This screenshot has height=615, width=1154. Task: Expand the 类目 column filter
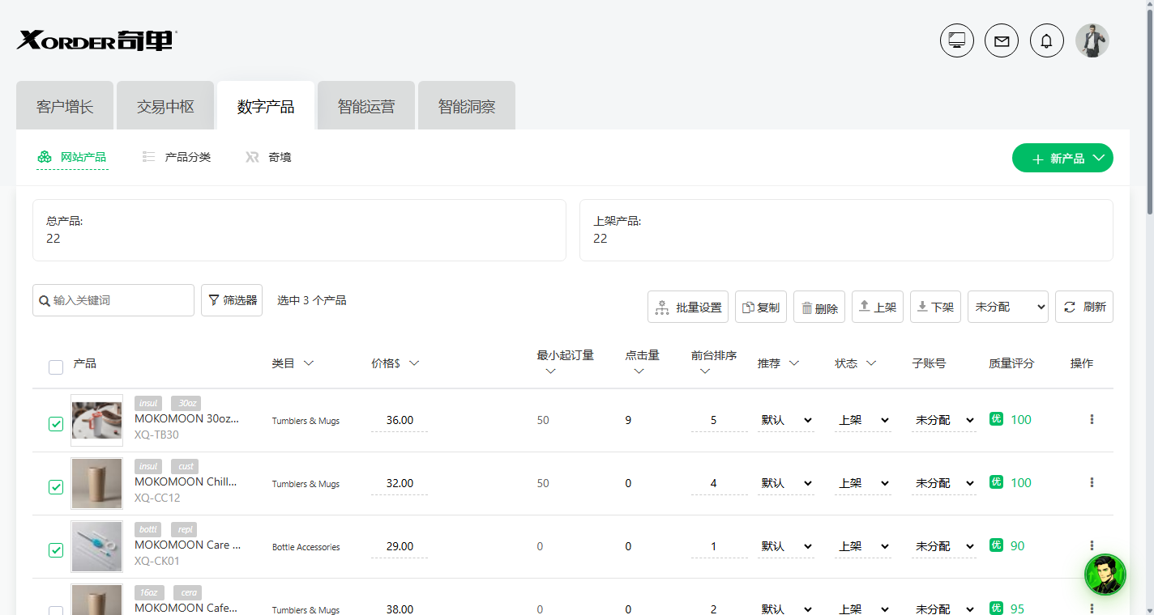(x=308, y=363)
